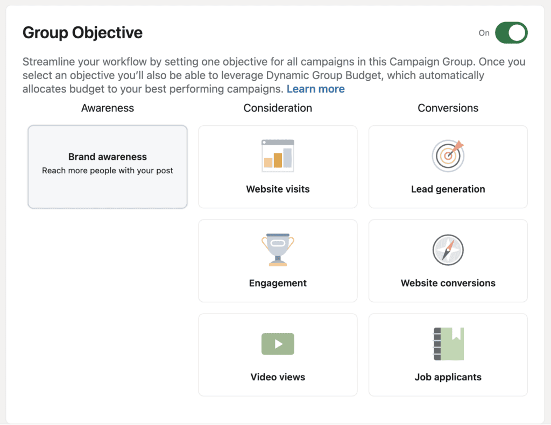Click the Awareness column heading

pyautogui.click(x=108, y=108)
